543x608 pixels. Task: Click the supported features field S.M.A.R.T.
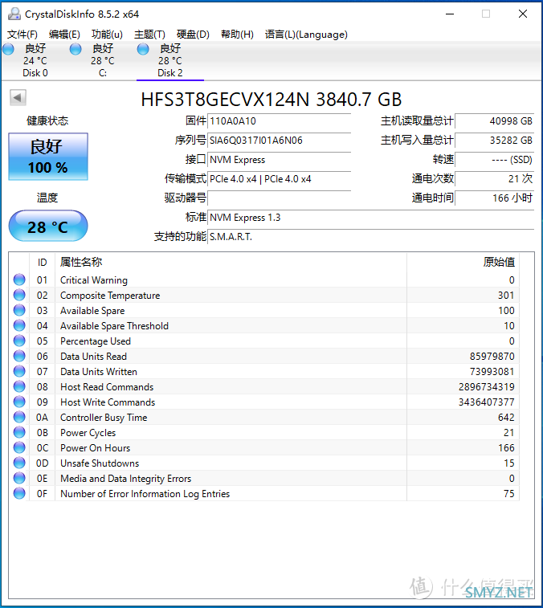coord(371,236)
